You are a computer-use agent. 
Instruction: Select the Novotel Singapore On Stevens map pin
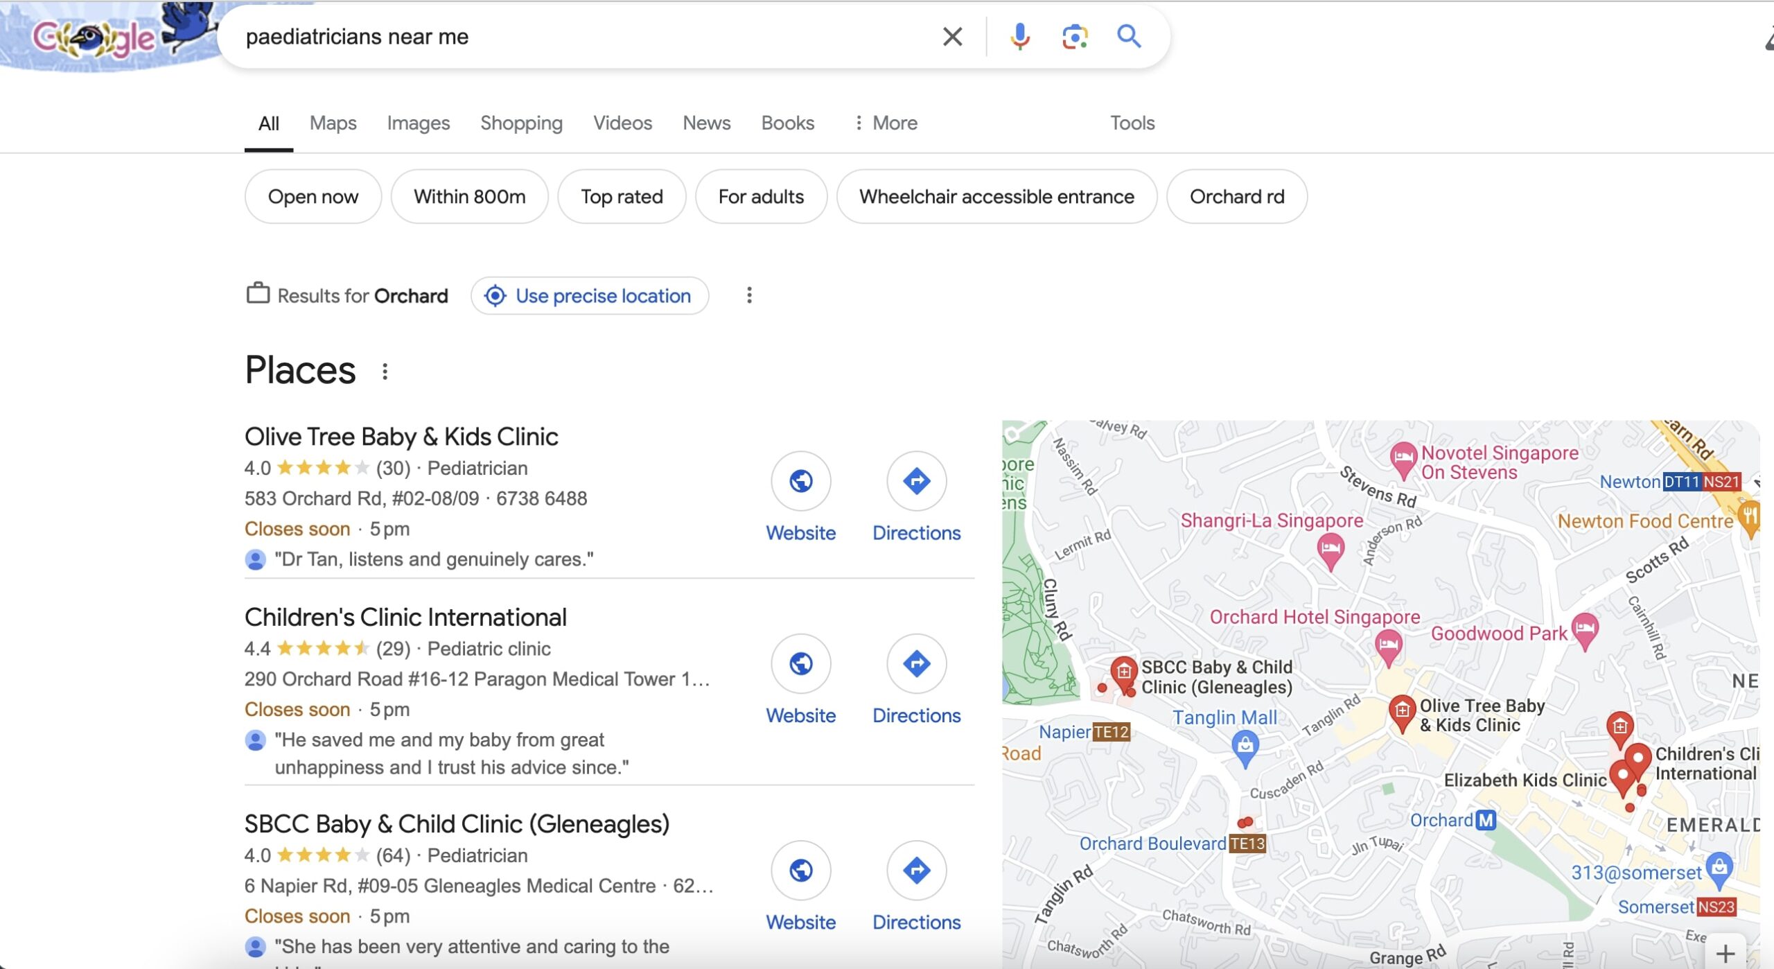click(1403, 460)
